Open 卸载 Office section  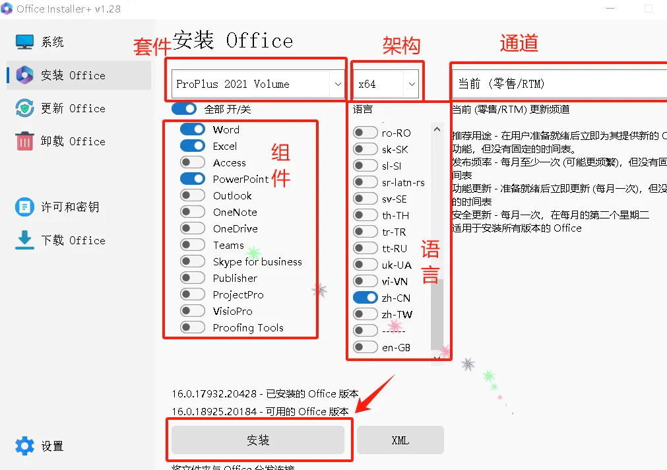point(79,141)
